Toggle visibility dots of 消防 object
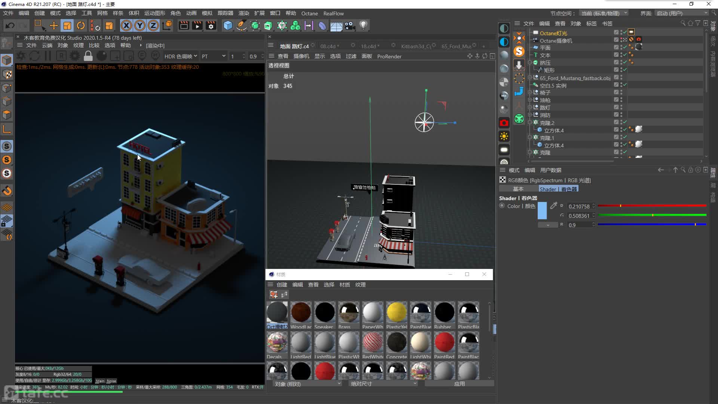The image size is (718, 404). 621,114
